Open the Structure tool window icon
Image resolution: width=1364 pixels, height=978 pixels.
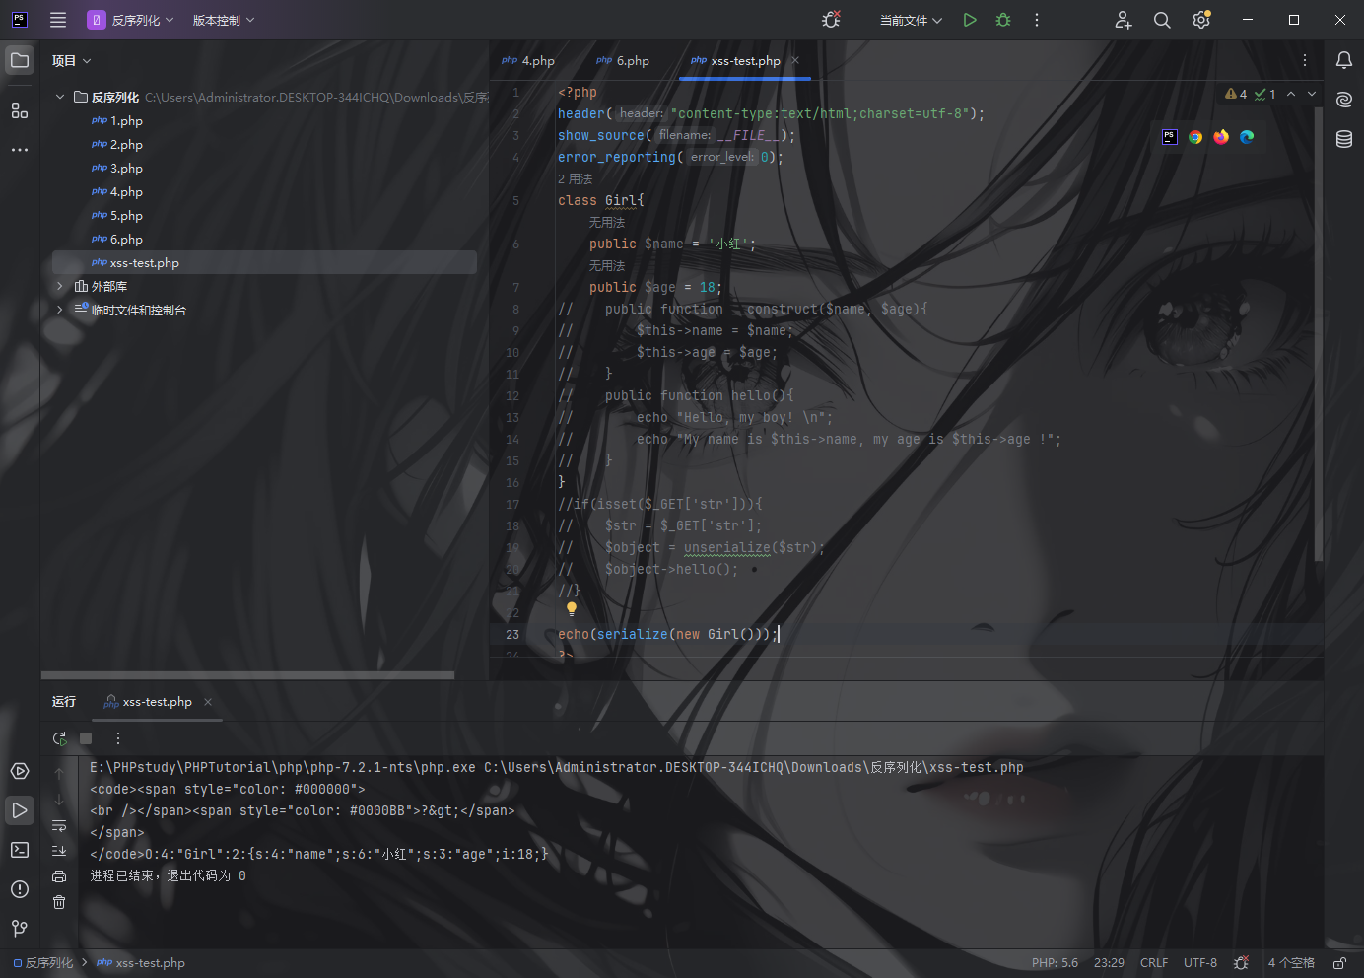click(20, 110)
